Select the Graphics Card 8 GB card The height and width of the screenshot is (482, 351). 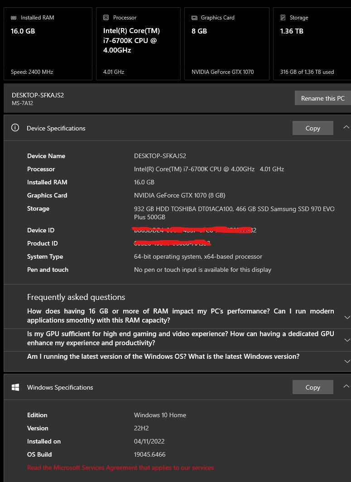[x=227, y=43]
